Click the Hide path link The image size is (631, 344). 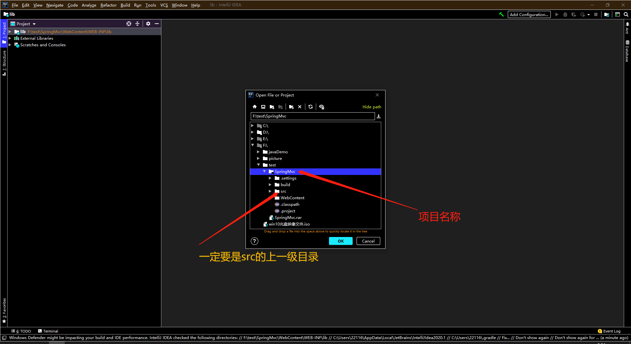371,107
